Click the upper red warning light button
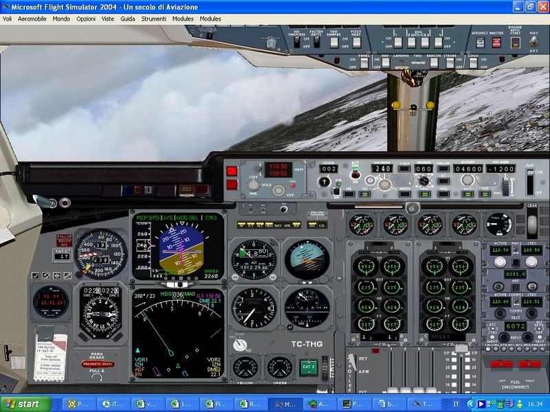This screenshot has height=412, width=550. [232, 171]
